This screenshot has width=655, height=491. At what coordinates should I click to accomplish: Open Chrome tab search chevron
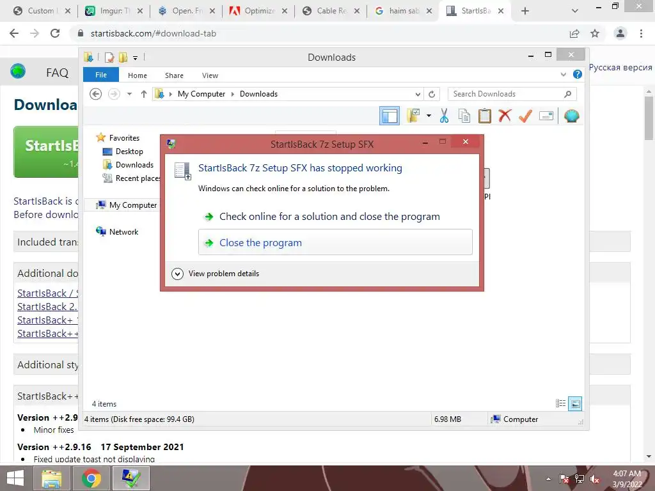(575, 11)
